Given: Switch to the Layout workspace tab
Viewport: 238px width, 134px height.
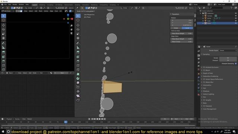Looking at the screenshot, I should coord(35,5).
